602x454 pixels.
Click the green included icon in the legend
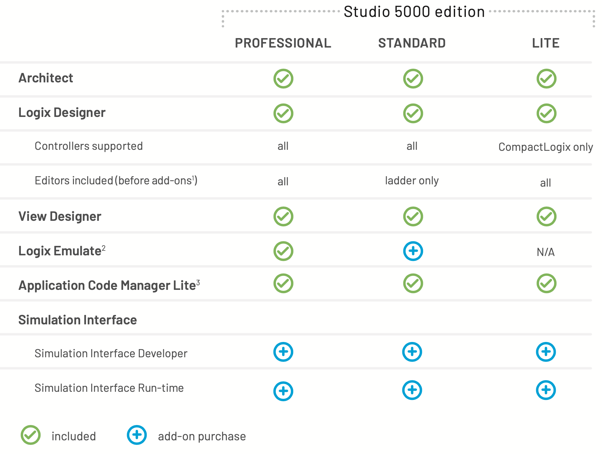(30, 435)
